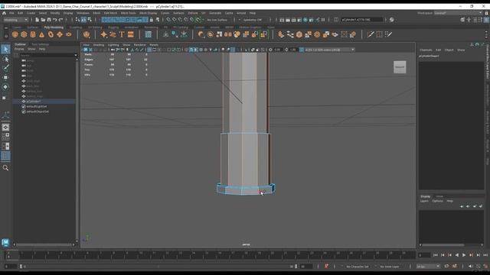Open the Modeling menu set dropdown

[15, 20]
